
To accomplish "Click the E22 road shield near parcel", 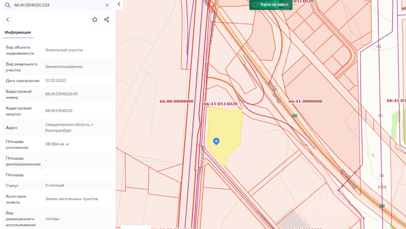I will point(295,116).
